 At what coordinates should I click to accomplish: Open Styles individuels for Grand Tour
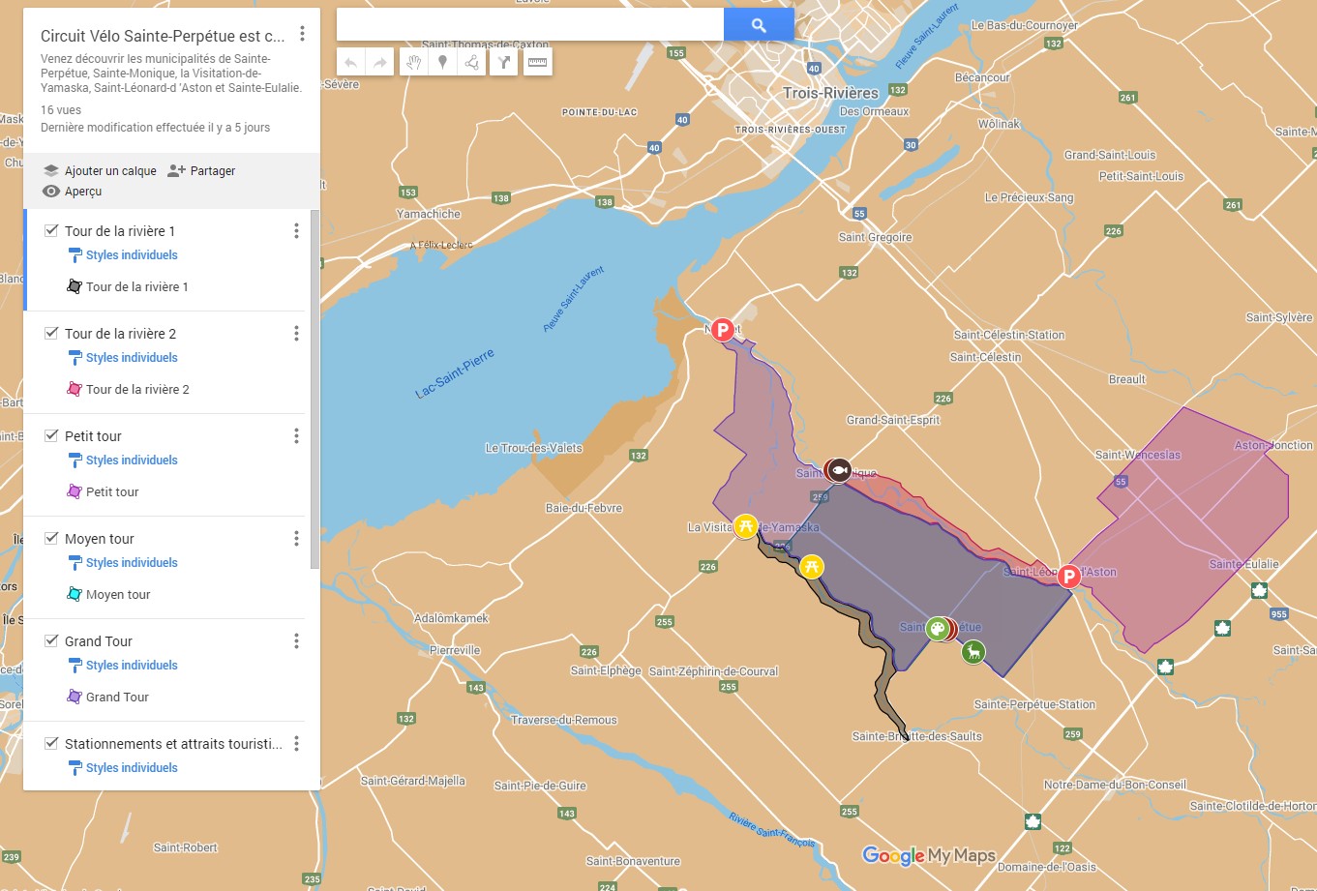coord(123,666)
